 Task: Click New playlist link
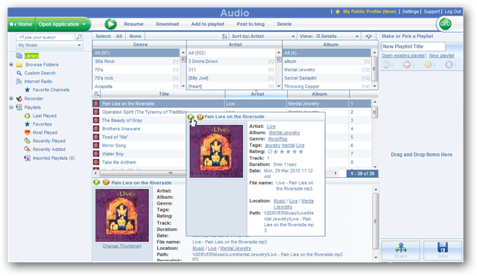click(441, 56)
